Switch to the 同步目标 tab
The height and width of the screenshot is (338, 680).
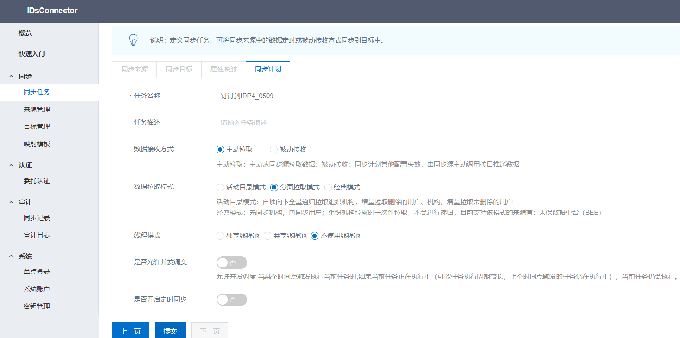pos(179,69)
